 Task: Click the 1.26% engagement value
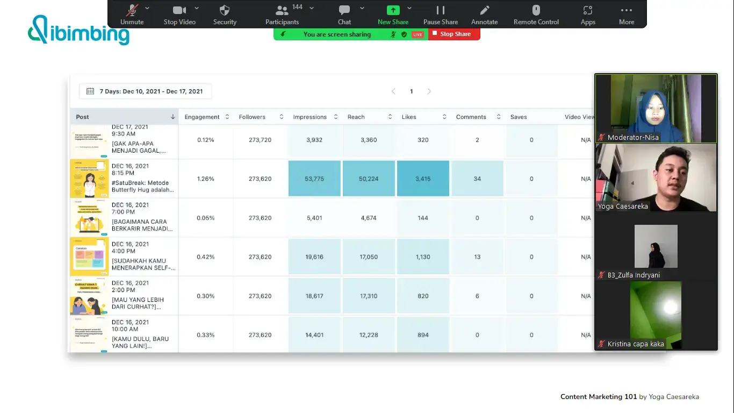[205, 179]
